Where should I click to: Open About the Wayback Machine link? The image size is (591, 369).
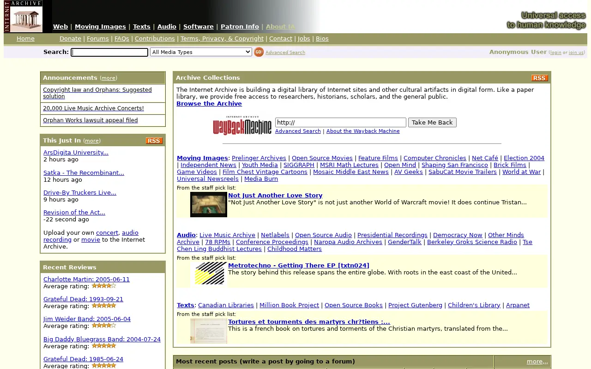pyautogui.click(x=363, y=131)
